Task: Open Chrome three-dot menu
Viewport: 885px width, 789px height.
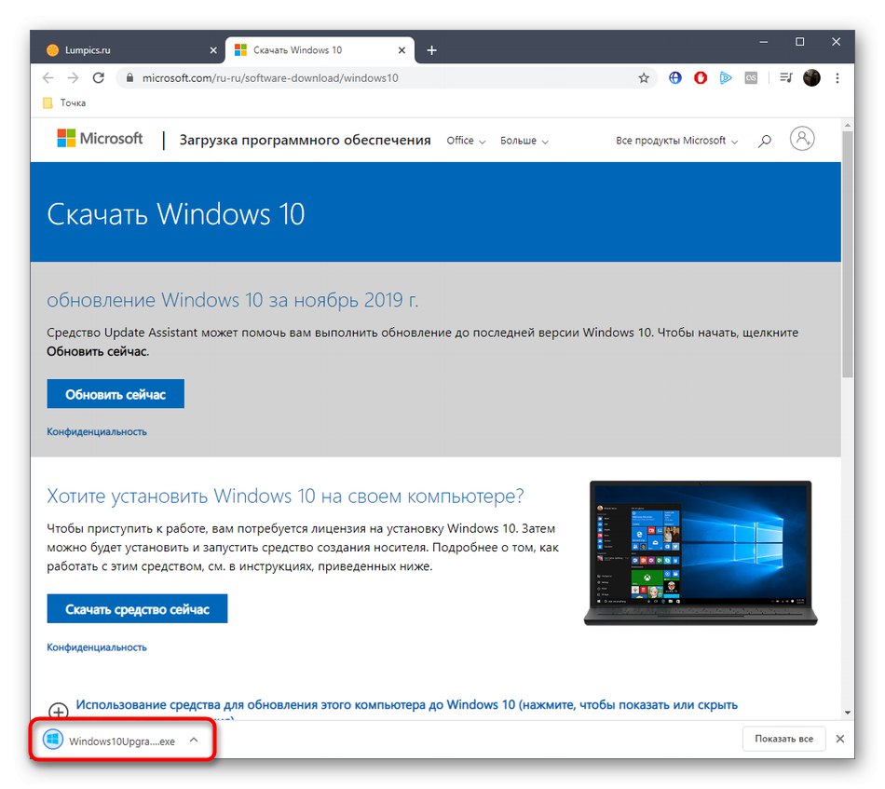Action: click(837, 78)
